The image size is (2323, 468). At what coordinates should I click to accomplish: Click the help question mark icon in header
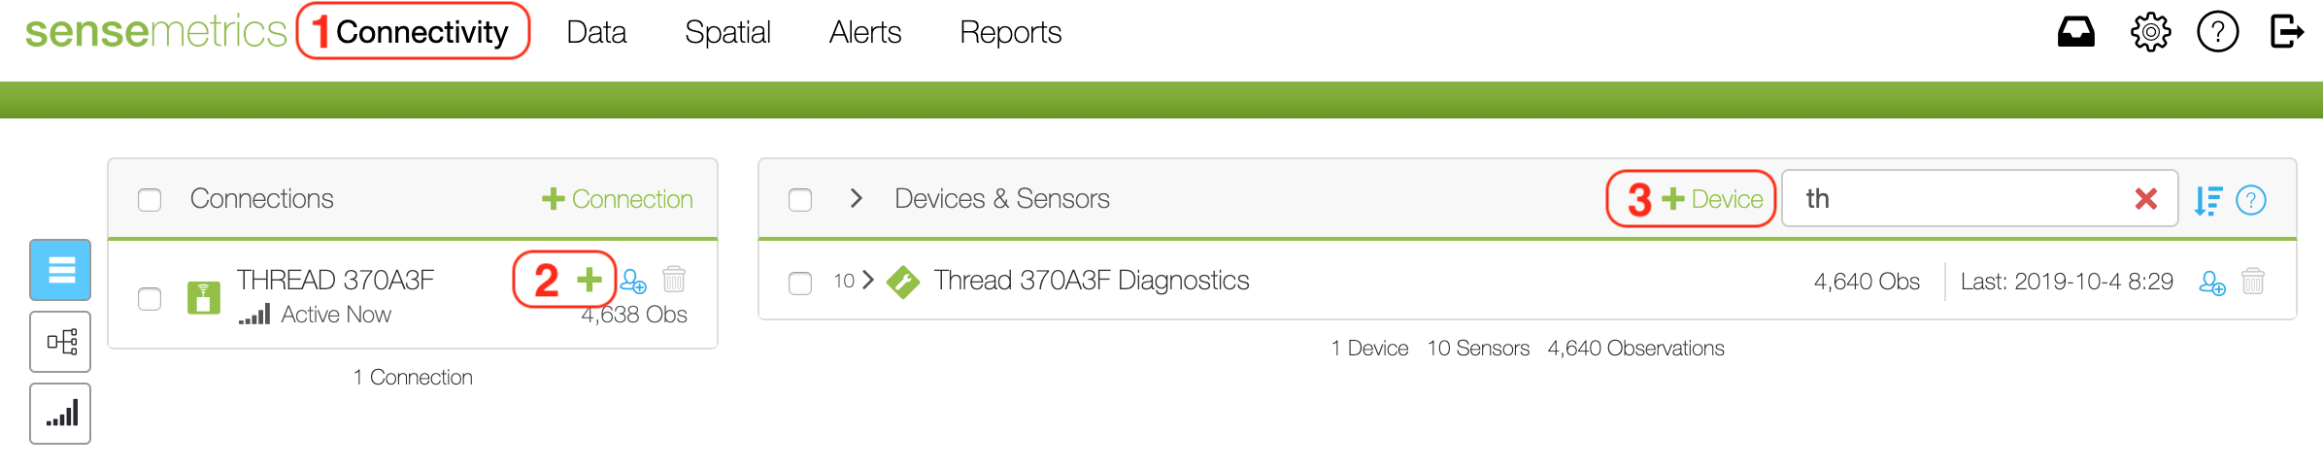coord(2217,32)
